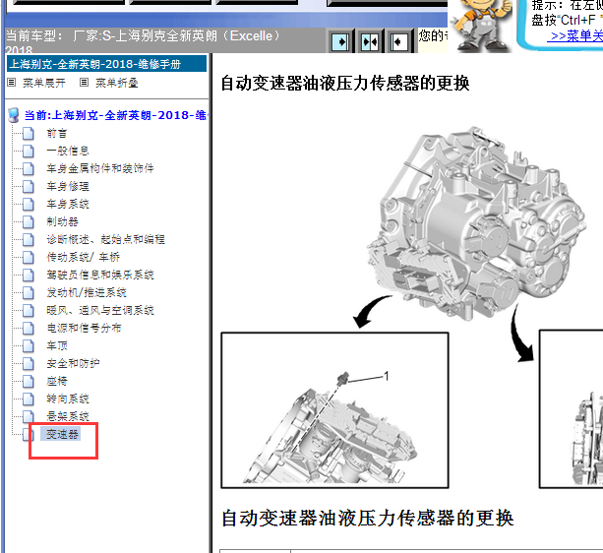Image resolution: width=603 pixels, height=553 pixels.
Task: Click the list icon before 菜单折叠
Action: click(x=84, y=83)
